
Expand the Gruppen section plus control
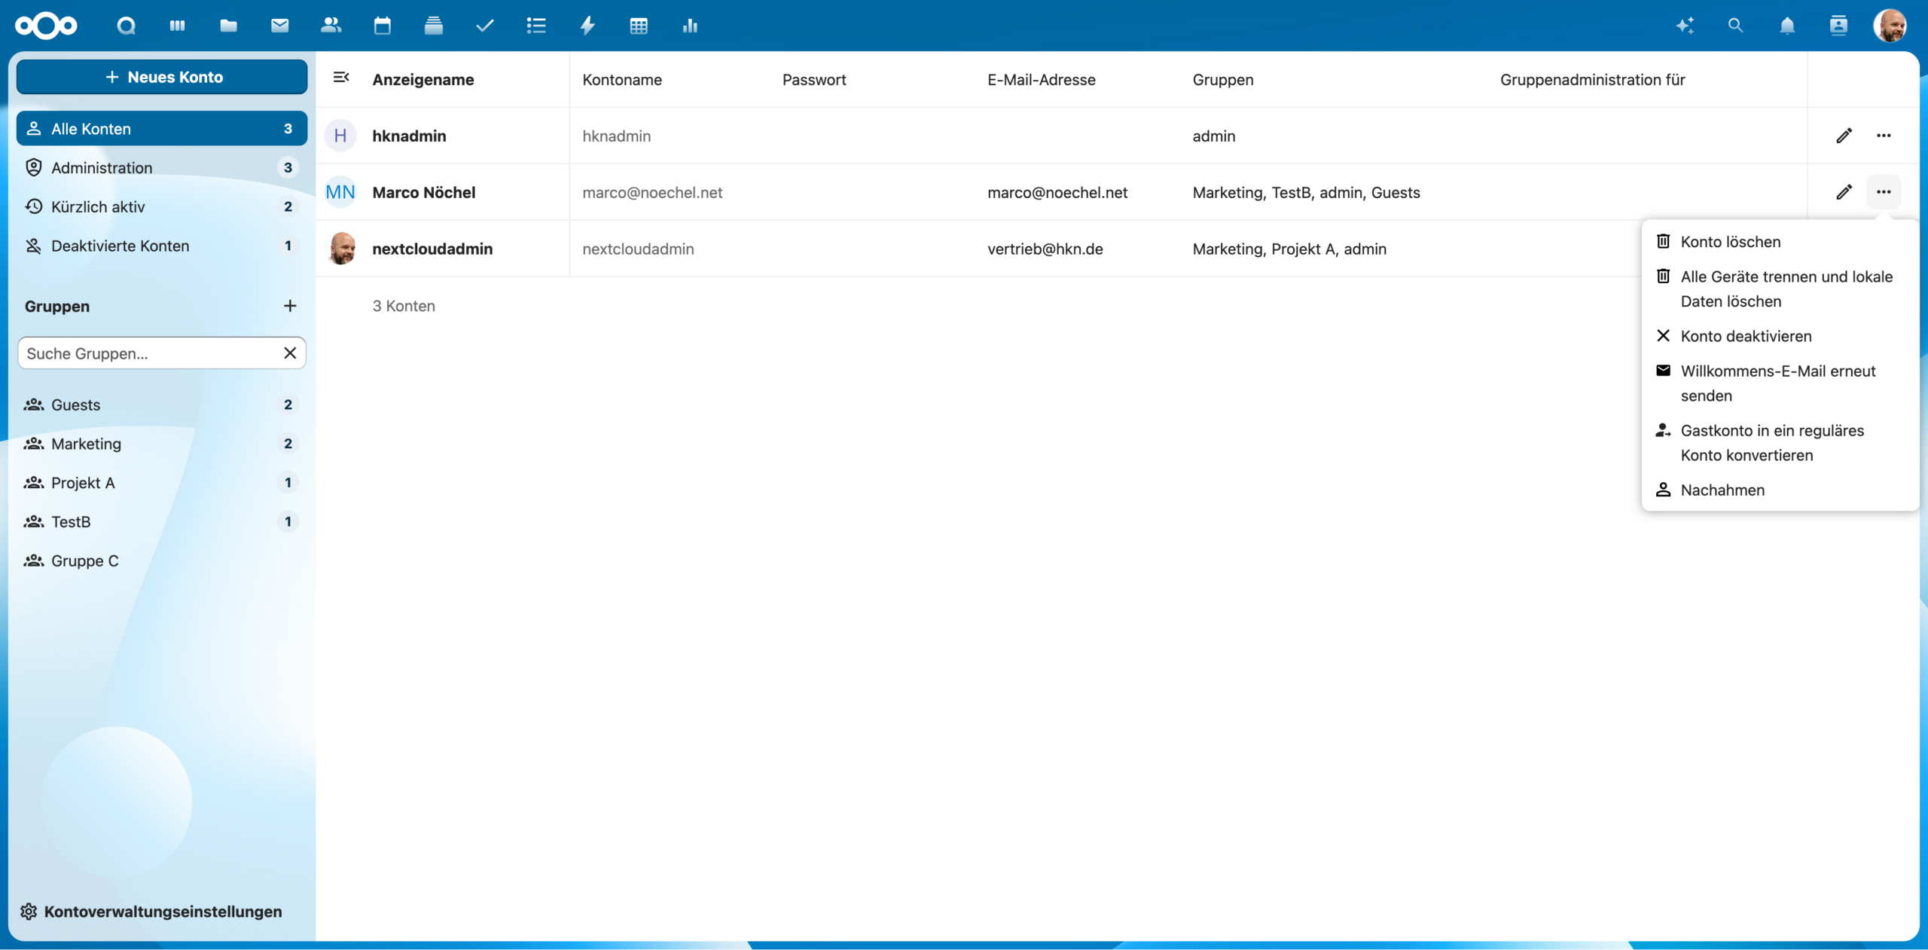291,306
